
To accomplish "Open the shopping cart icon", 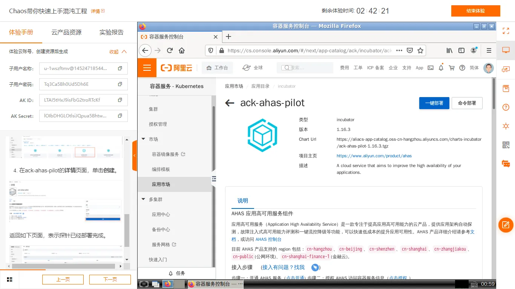I will pyautogui.click(x=451, y=68).
